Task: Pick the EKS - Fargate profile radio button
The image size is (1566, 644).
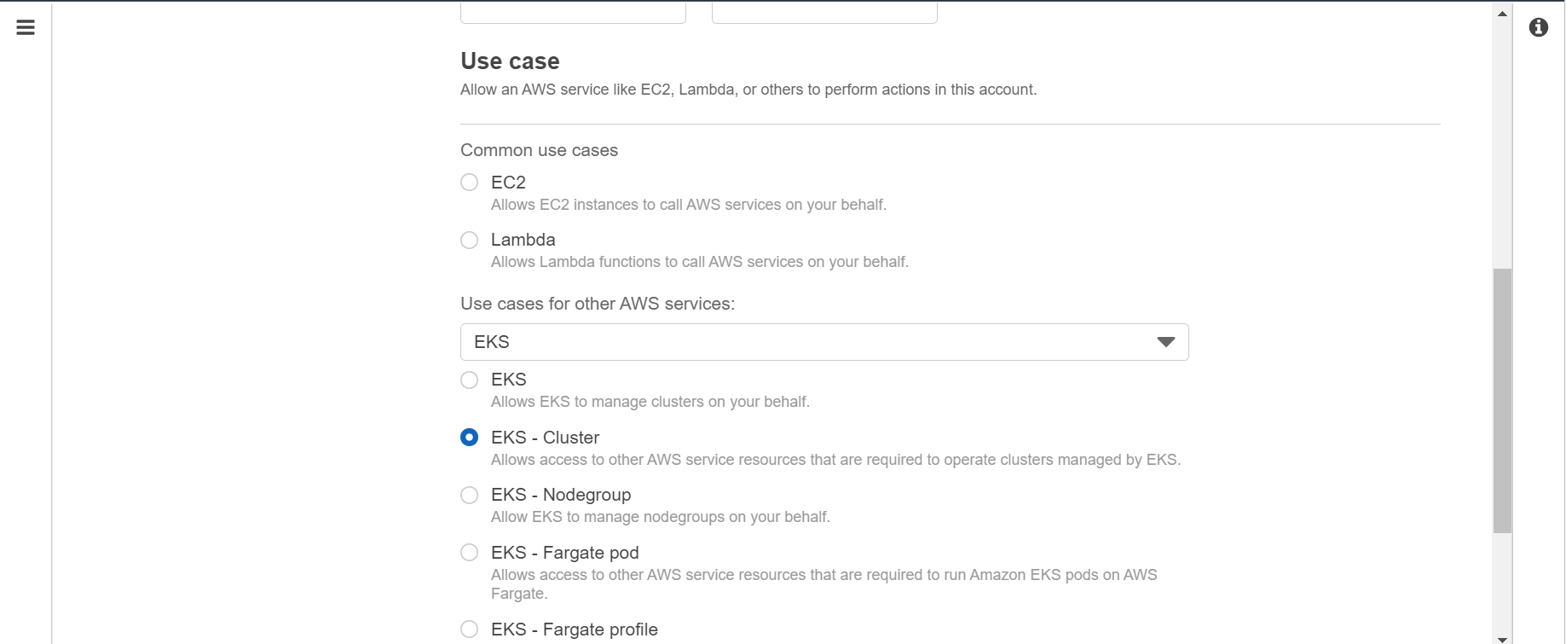Action: click(x=469, y=629)
